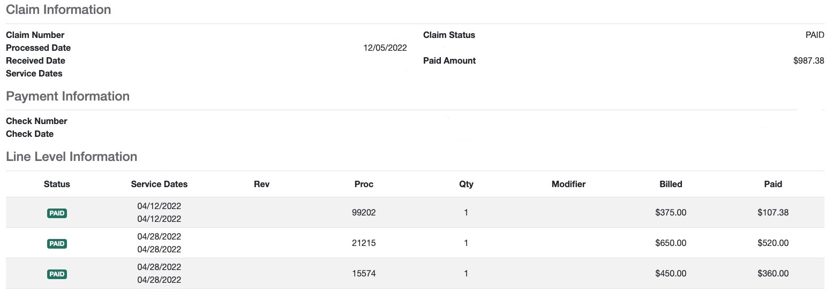This screenshot has width=833, height=293.
Task: Click the PAID badge for procedure 15574
Action: tap(57, 274)
